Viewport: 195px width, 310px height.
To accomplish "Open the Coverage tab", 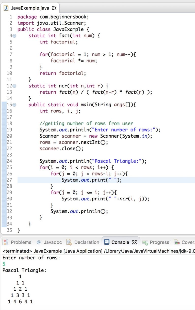I will (x=184, y=242).
